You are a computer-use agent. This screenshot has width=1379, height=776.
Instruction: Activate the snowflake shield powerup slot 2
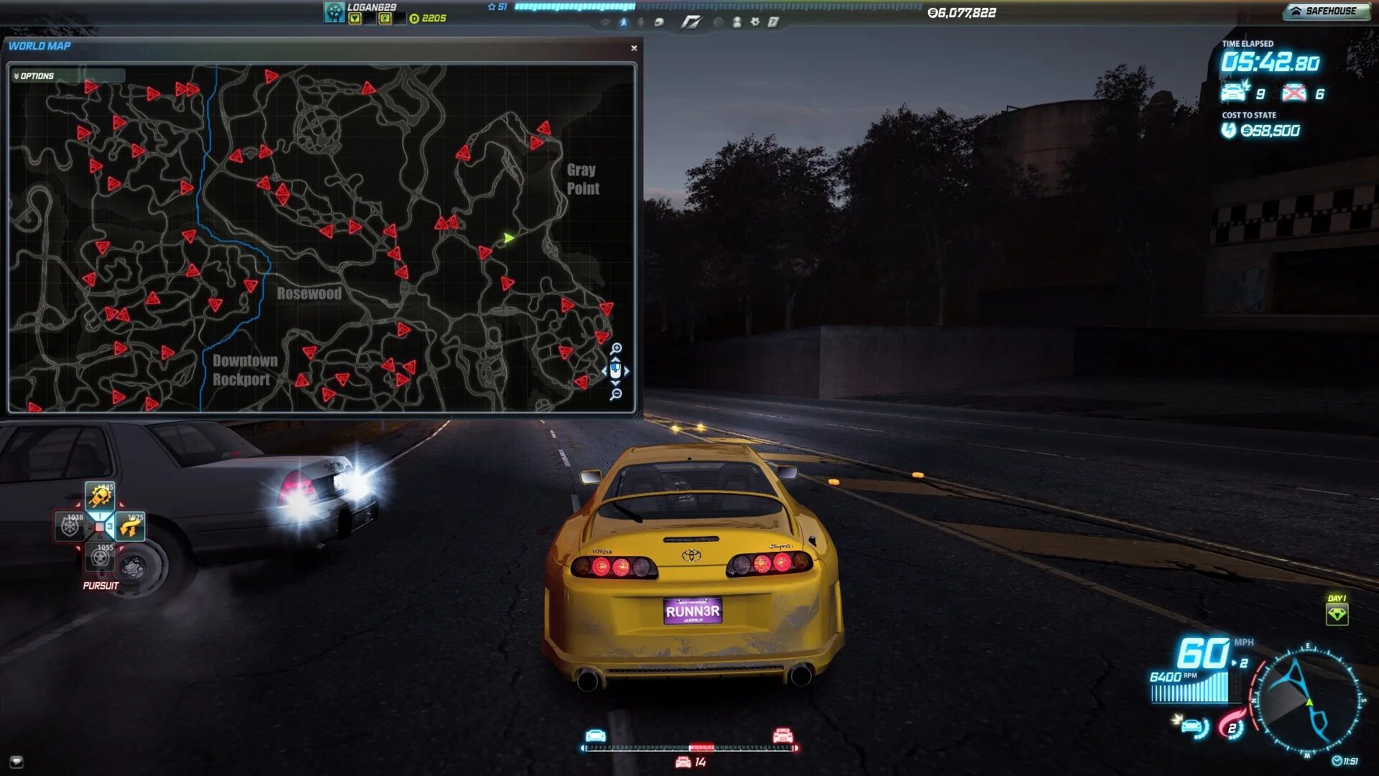point(70,526)
